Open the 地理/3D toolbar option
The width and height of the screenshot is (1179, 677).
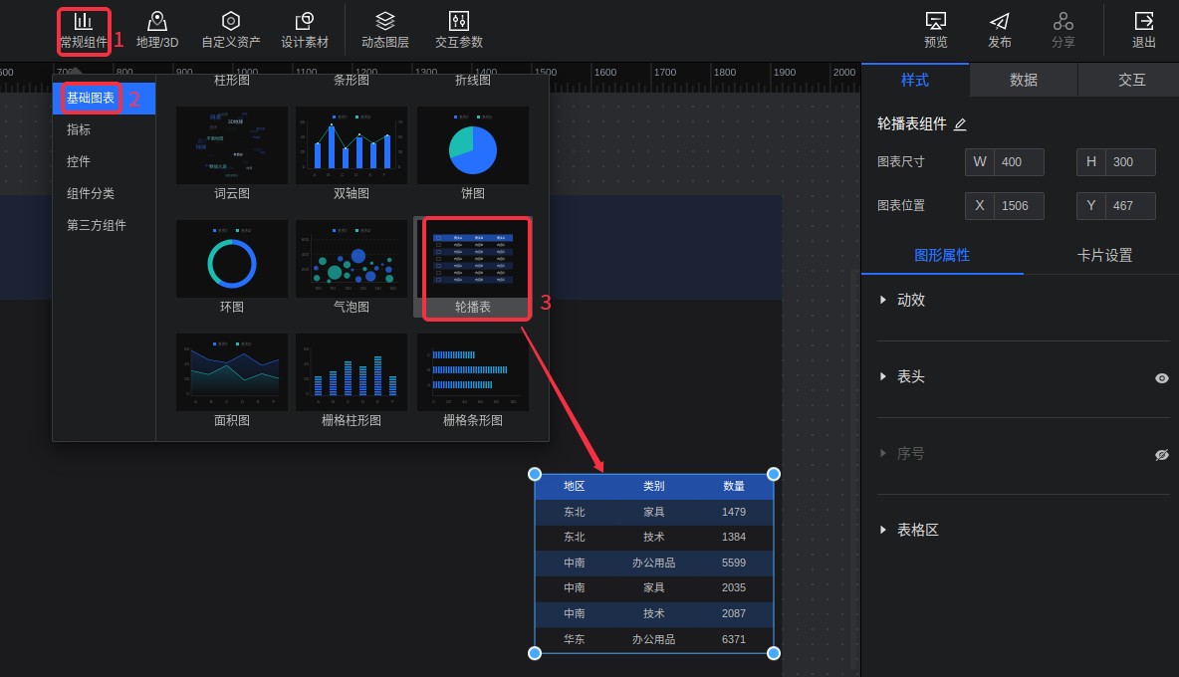(x=157, y=31)
